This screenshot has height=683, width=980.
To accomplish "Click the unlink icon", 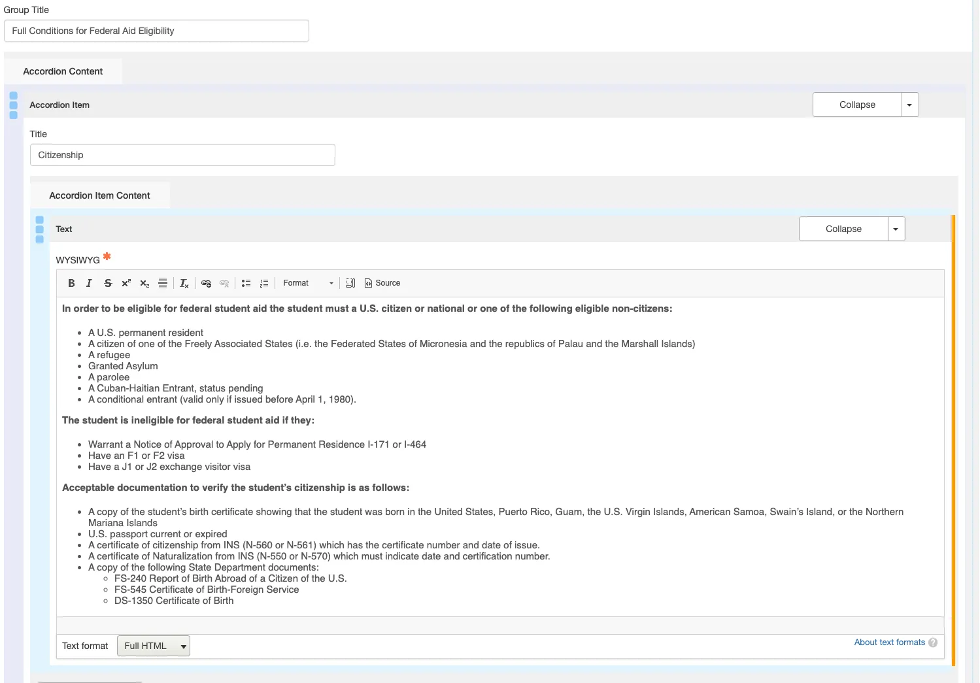I will (224, 283).
